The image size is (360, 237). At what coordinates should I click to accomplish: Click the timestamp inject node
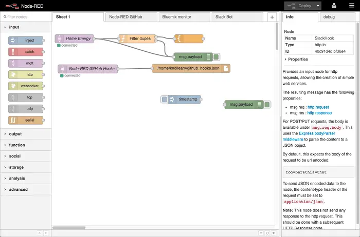coord(184,99)
